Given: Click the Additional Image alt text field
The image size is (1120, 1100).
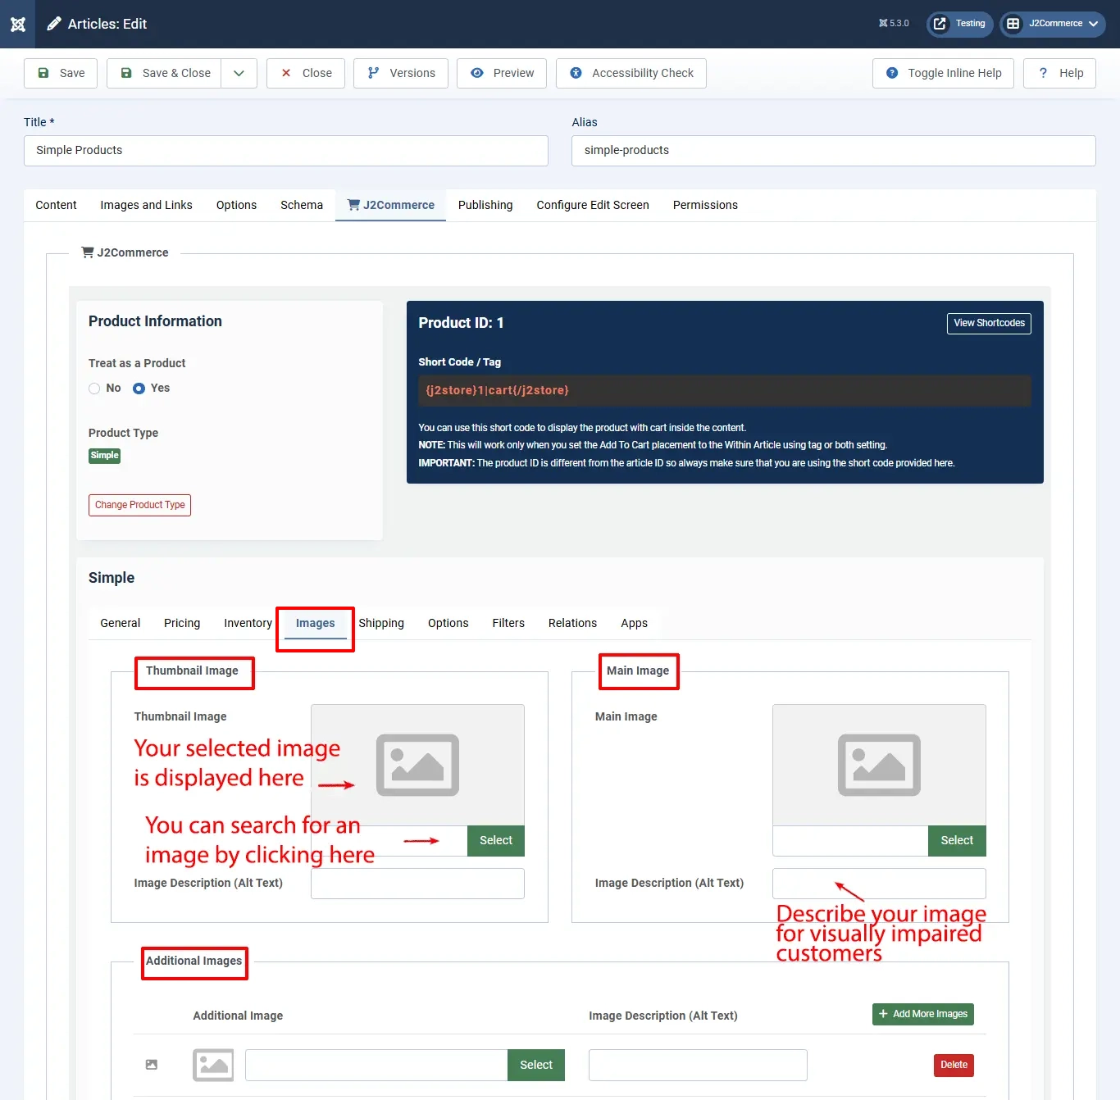Looking at the screenshot, I should click(698, 1065).
